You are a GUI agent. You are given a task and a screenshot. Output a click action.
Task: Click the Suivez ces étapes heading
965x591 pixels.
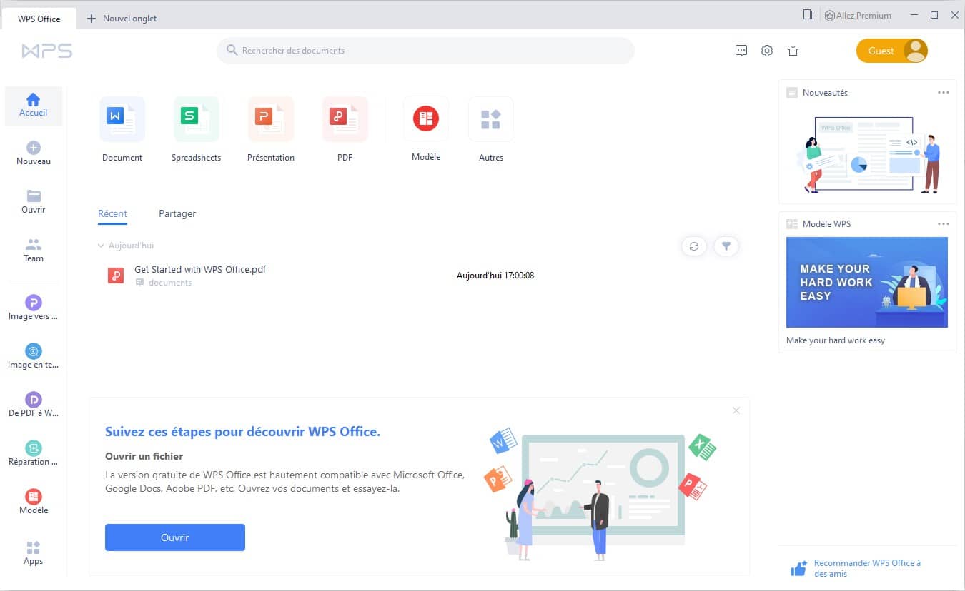tap(242, 432)
